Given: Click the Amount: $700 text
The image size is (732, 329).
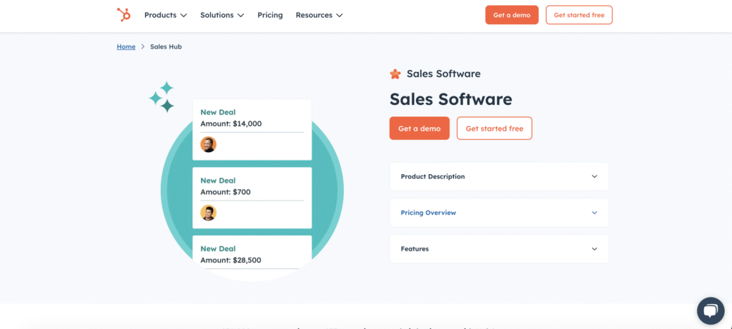Looking at the screenshot, I should tap(226, 191).
